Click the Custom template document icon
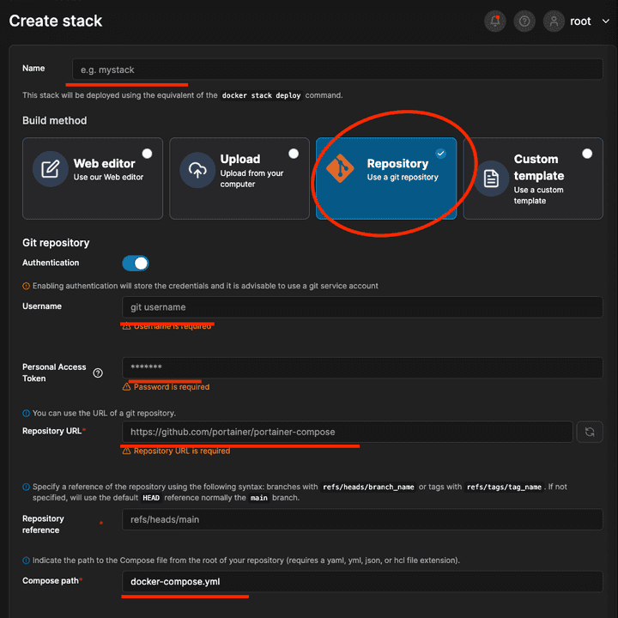Image resolution: width=618 pixels, height=618 pixels. click(x=491, y=179)
